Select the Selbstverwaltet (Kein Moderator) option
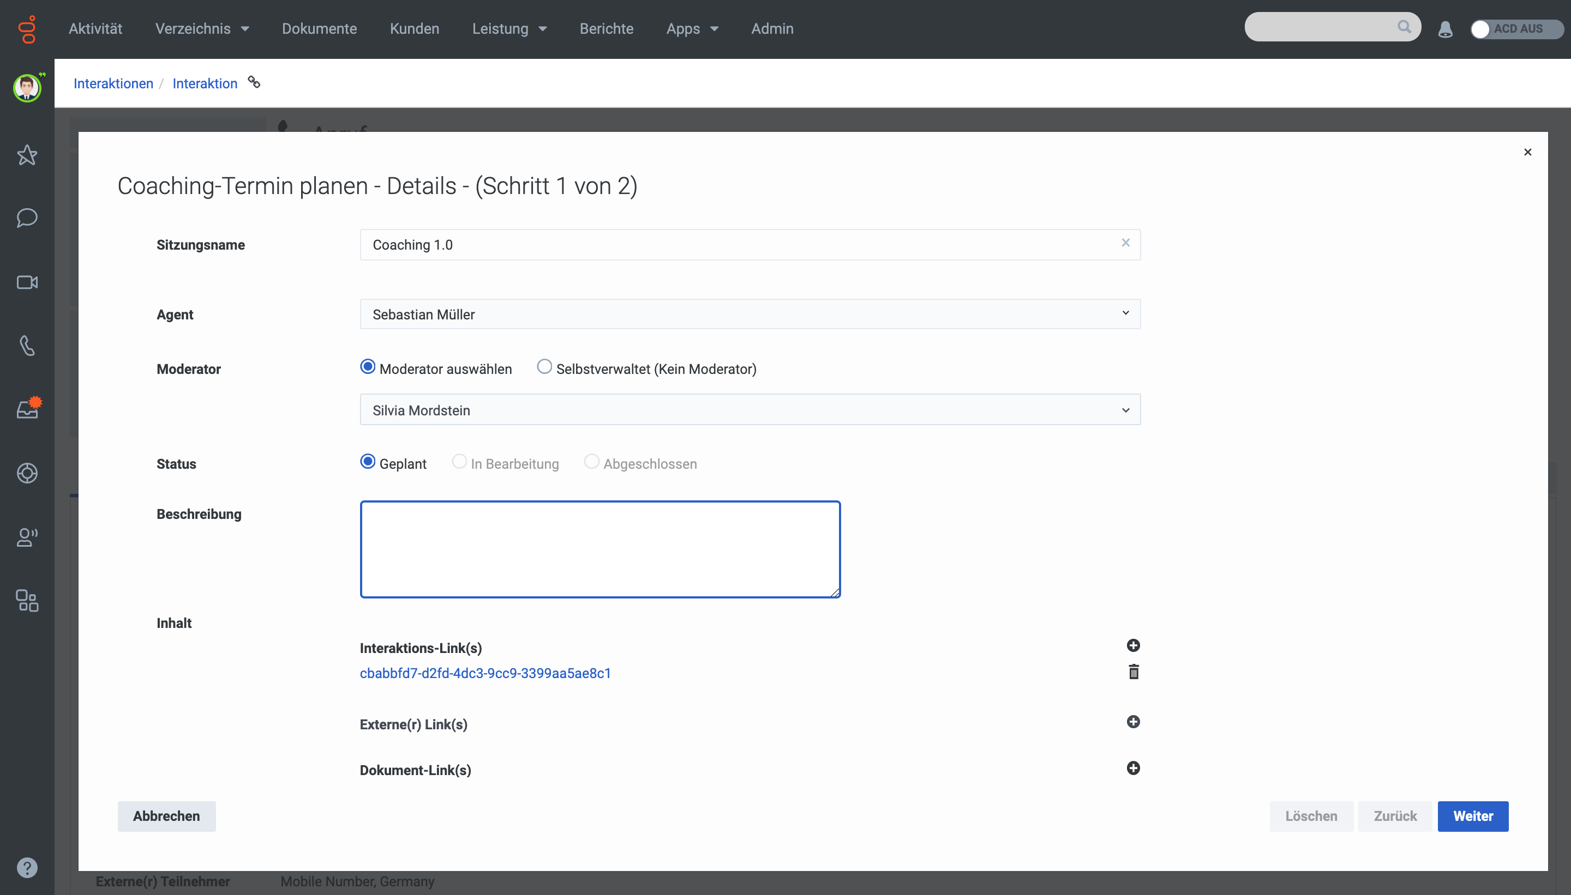Viewport: 1571px width, 895px height. pyautogui.click(x=544, y=366)
